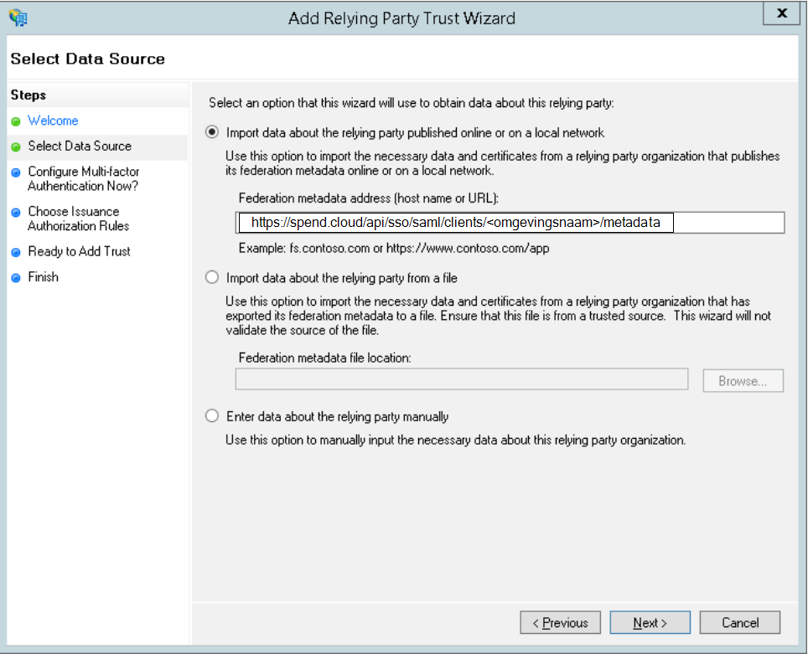Cancel the wizard

coord(740,622)
